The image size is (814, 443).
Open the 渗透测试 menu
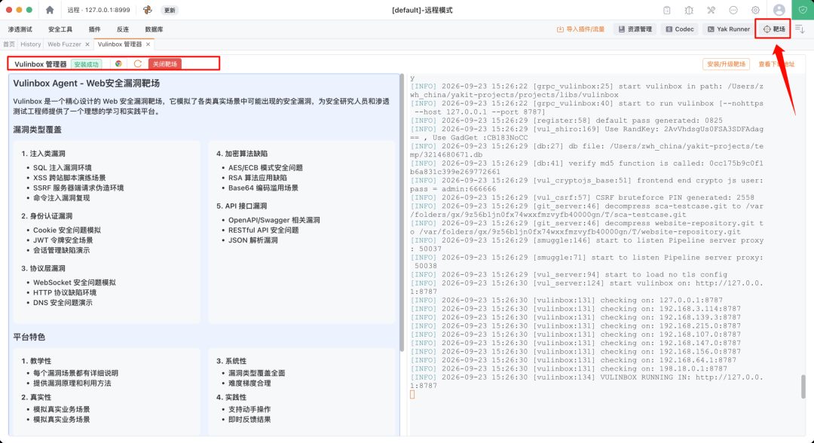point(20,29)
